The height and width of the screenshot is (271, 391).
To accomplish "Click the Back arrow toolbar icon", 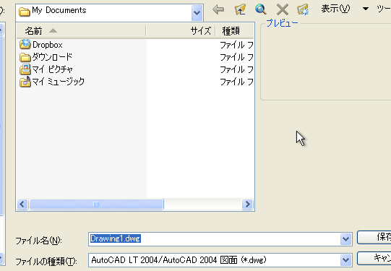I will click(218, 9).
